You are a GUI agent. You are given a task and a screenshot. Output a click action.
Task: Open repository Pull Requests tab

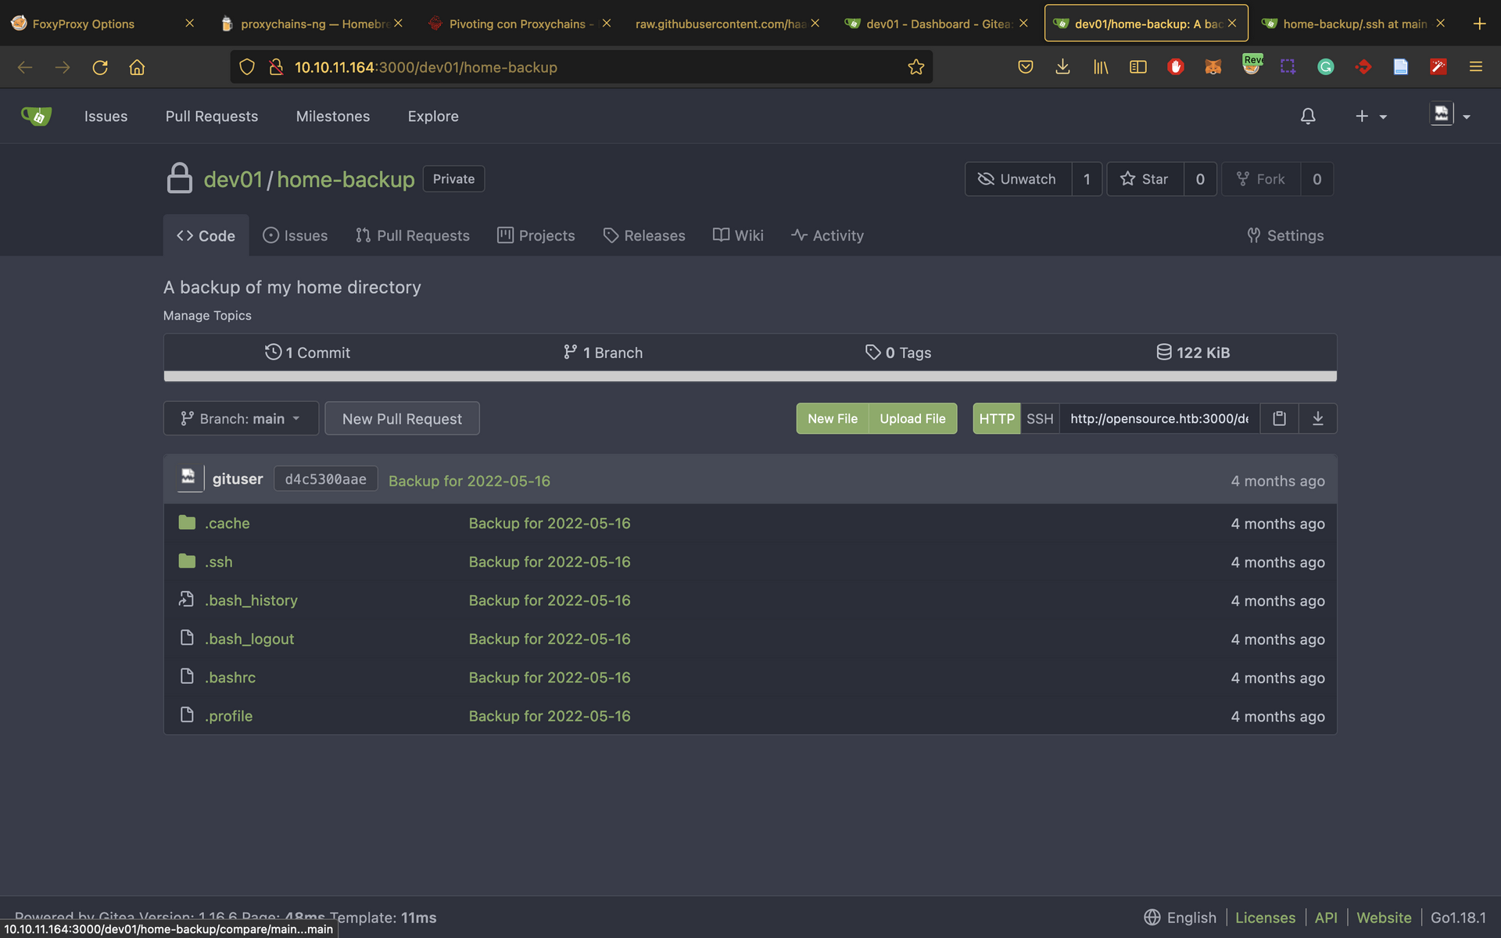[x=413, y=235]
